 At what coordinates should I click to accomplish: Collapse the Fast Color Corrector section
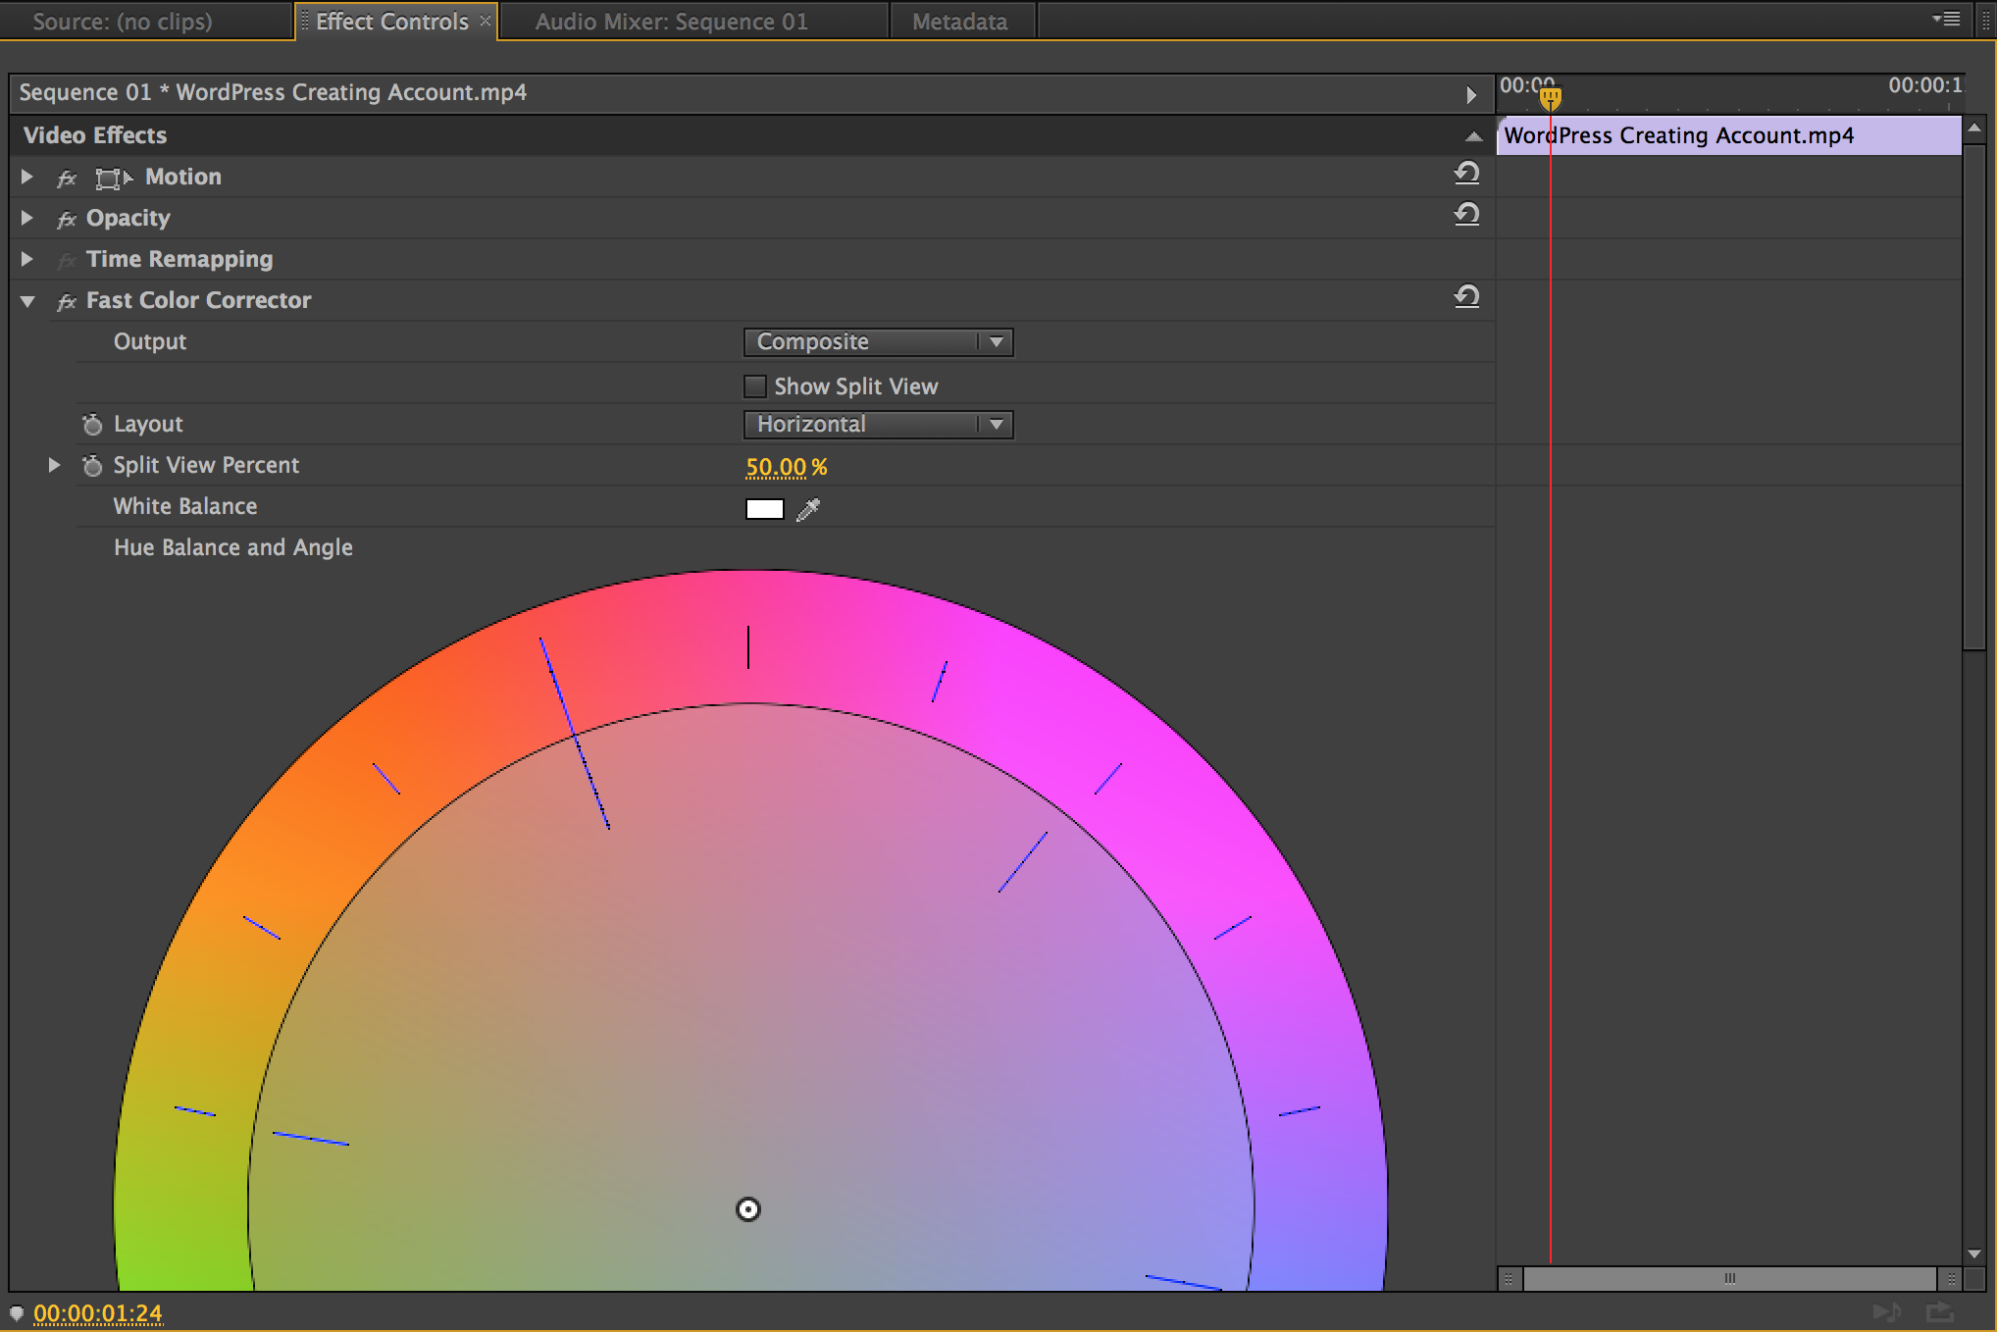coord(27,301)
